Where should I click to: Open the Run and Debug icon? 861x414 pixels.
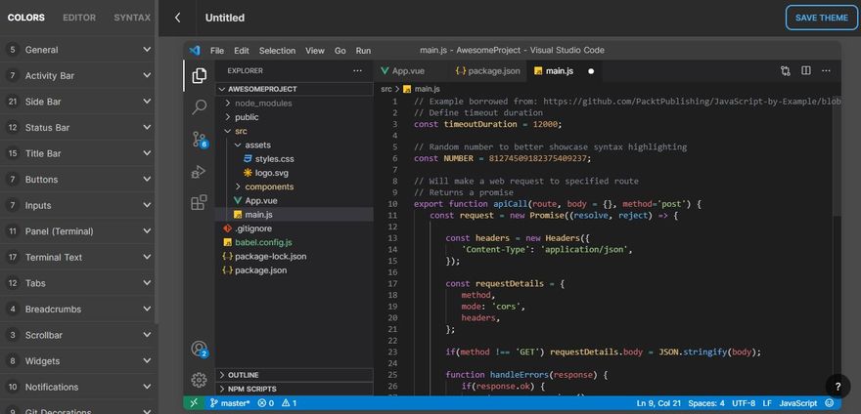(200, 171)
